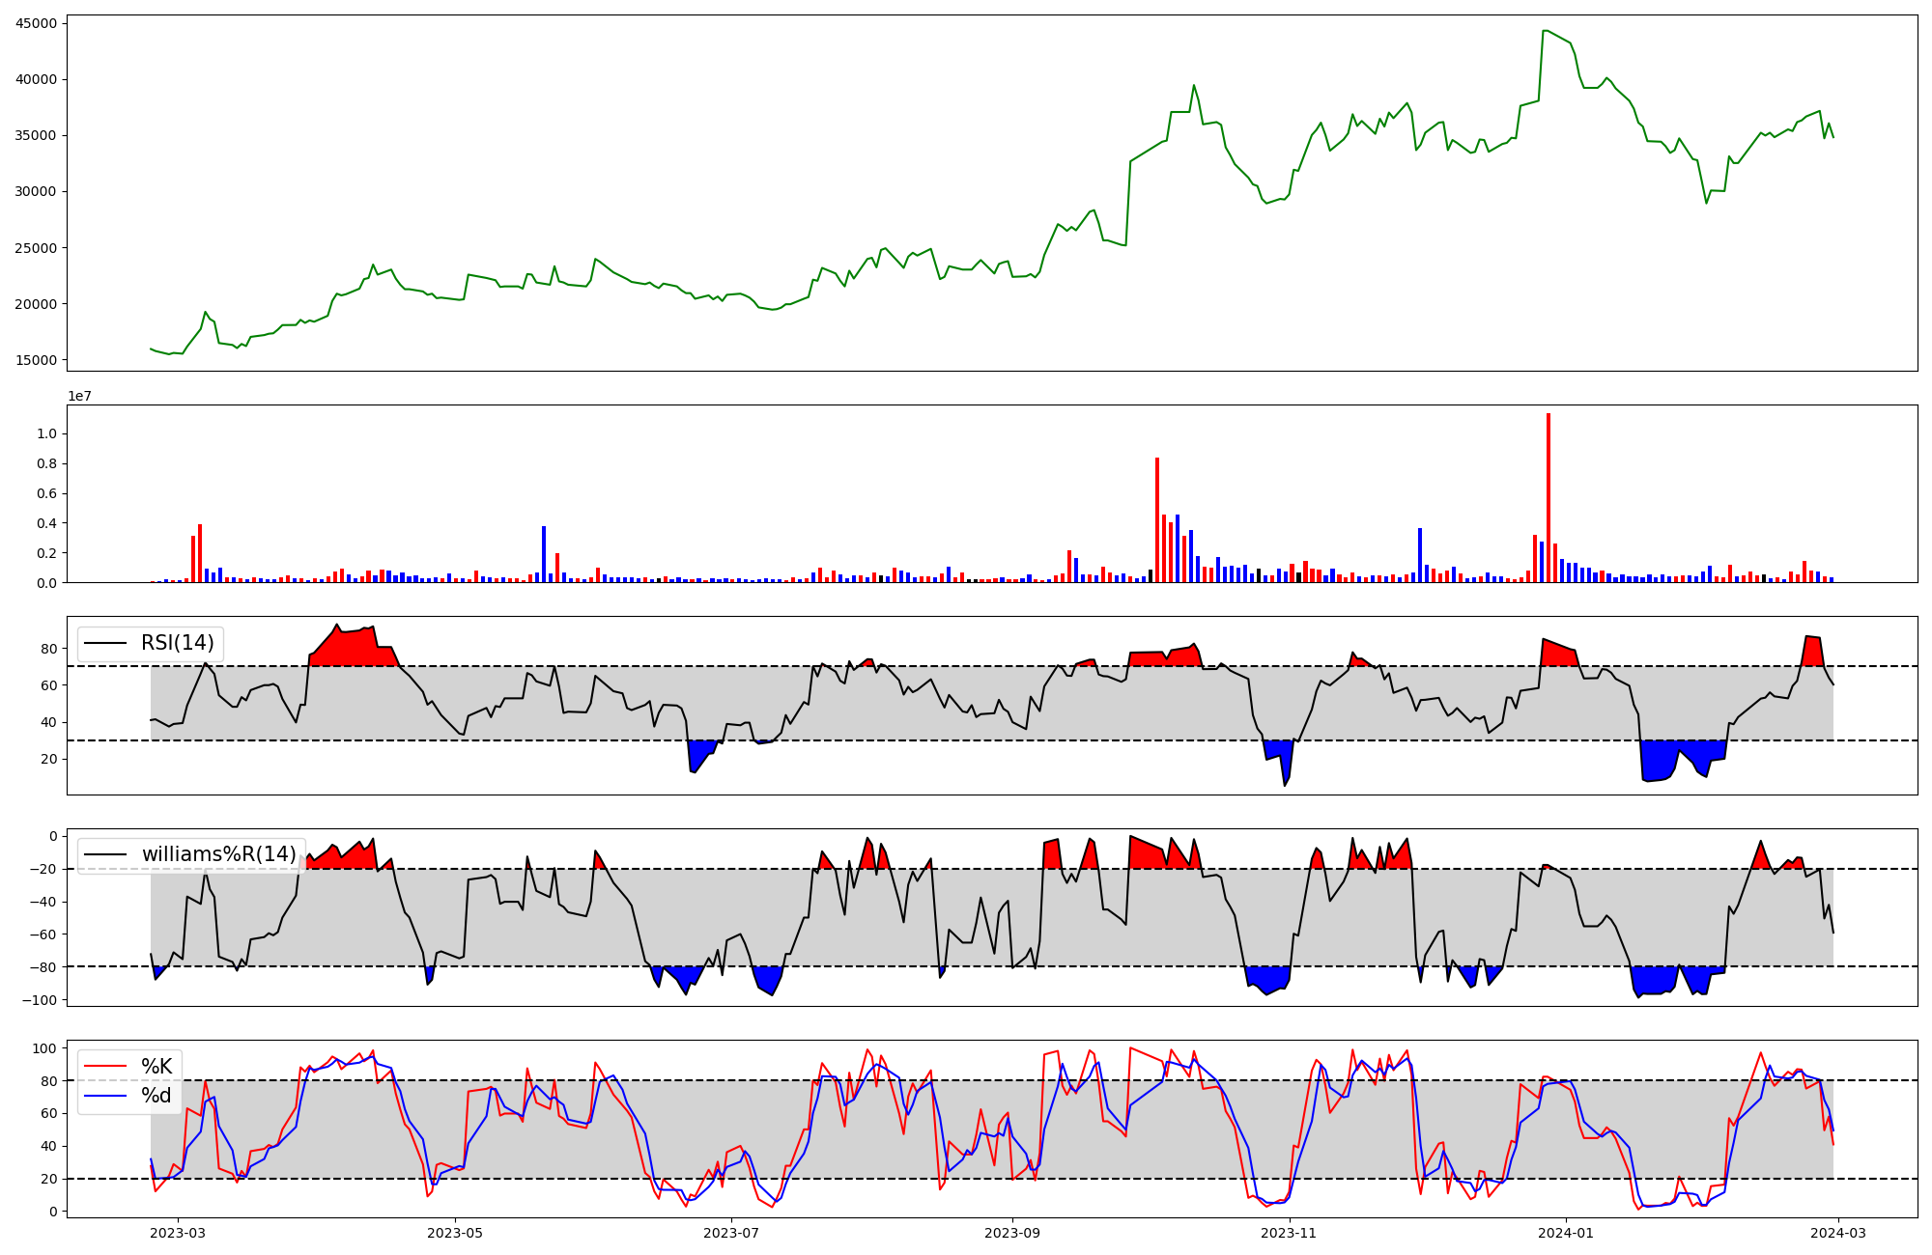Click the 1e7 volume scale label

click(79, 396)
